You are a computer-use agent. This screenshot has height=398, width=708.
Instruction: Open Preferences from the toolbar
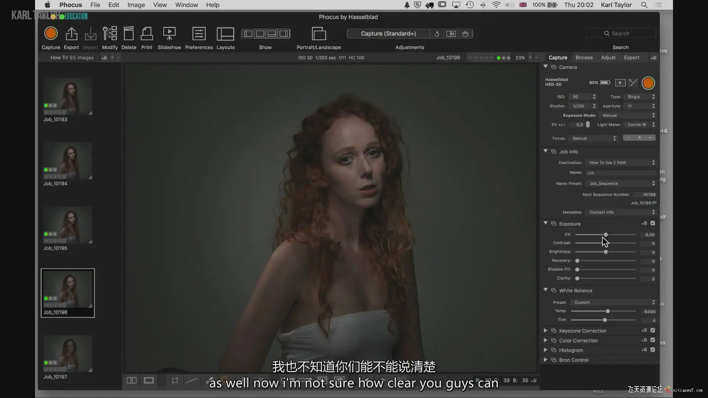click(x=199, y=34)
